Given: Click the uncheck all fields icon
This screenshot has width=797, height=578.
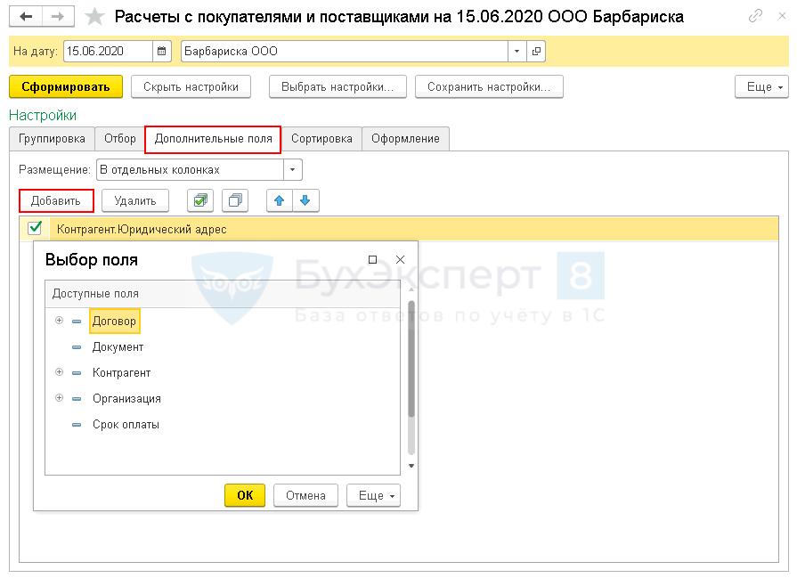Looking at the screenshot, I should [235, 200].
